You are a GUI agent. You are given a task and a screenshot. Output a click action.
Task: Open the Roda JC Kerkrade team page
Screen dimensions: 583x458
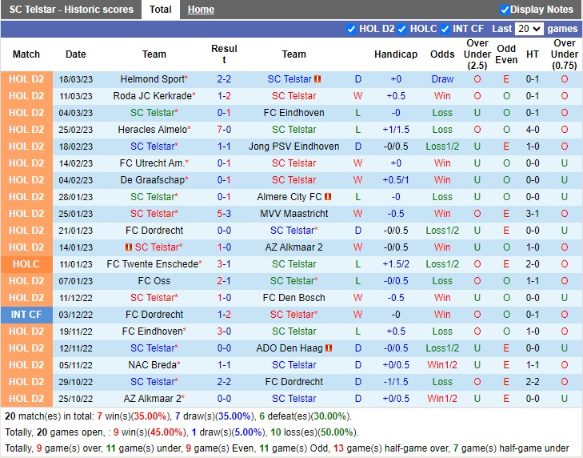pyautogui.click(x=152, y=96)
